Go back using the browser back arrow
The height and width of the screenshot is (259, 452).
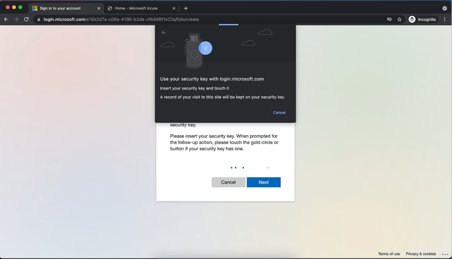pyautogui.click(x=6, y=19)
